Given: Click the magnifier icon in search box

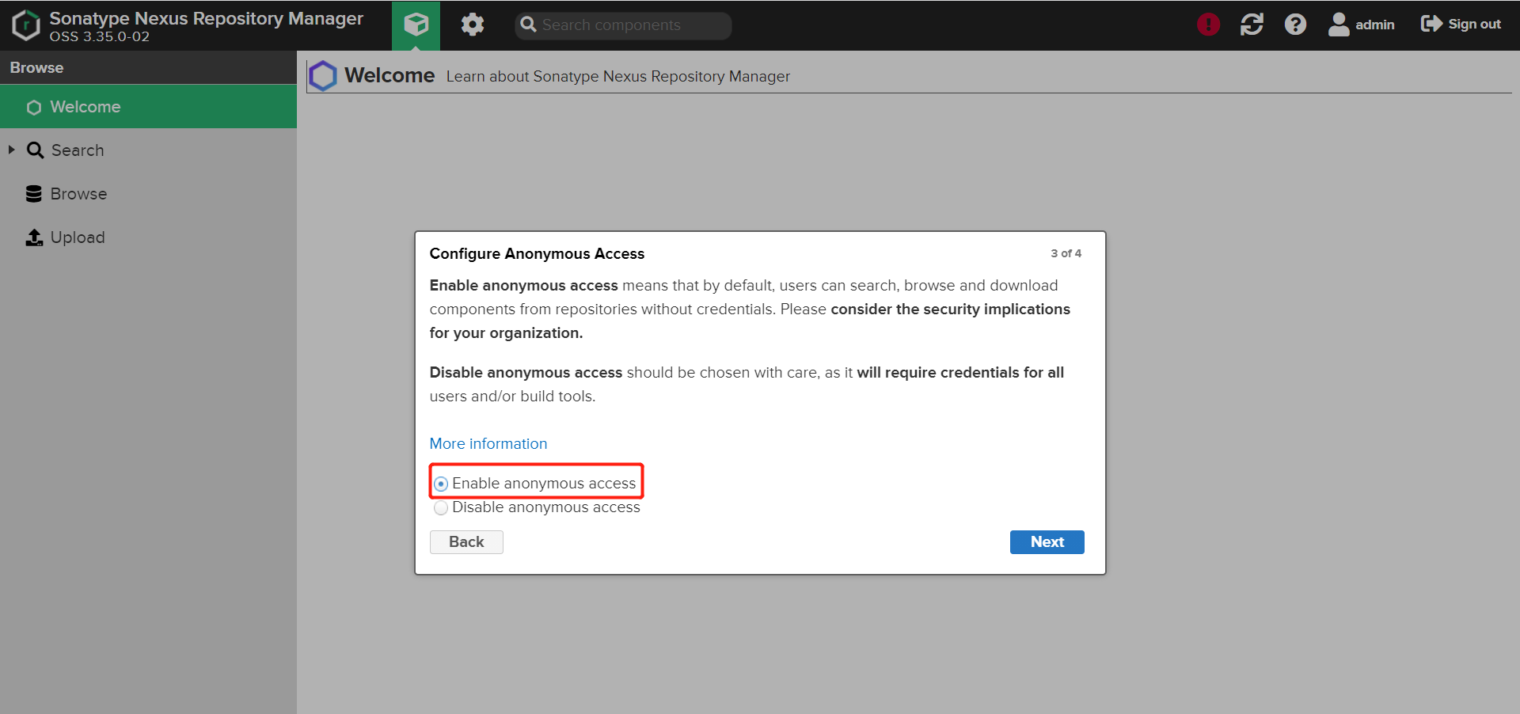Looking at the screenshot, I should 528,25.
